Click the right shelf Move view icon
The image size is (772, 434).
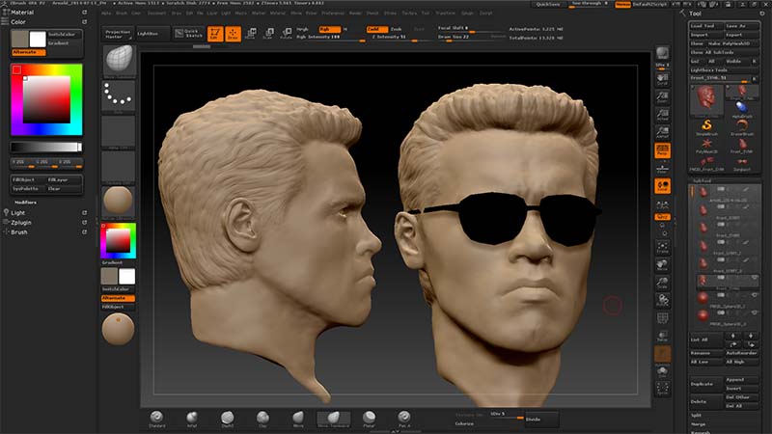662,266
